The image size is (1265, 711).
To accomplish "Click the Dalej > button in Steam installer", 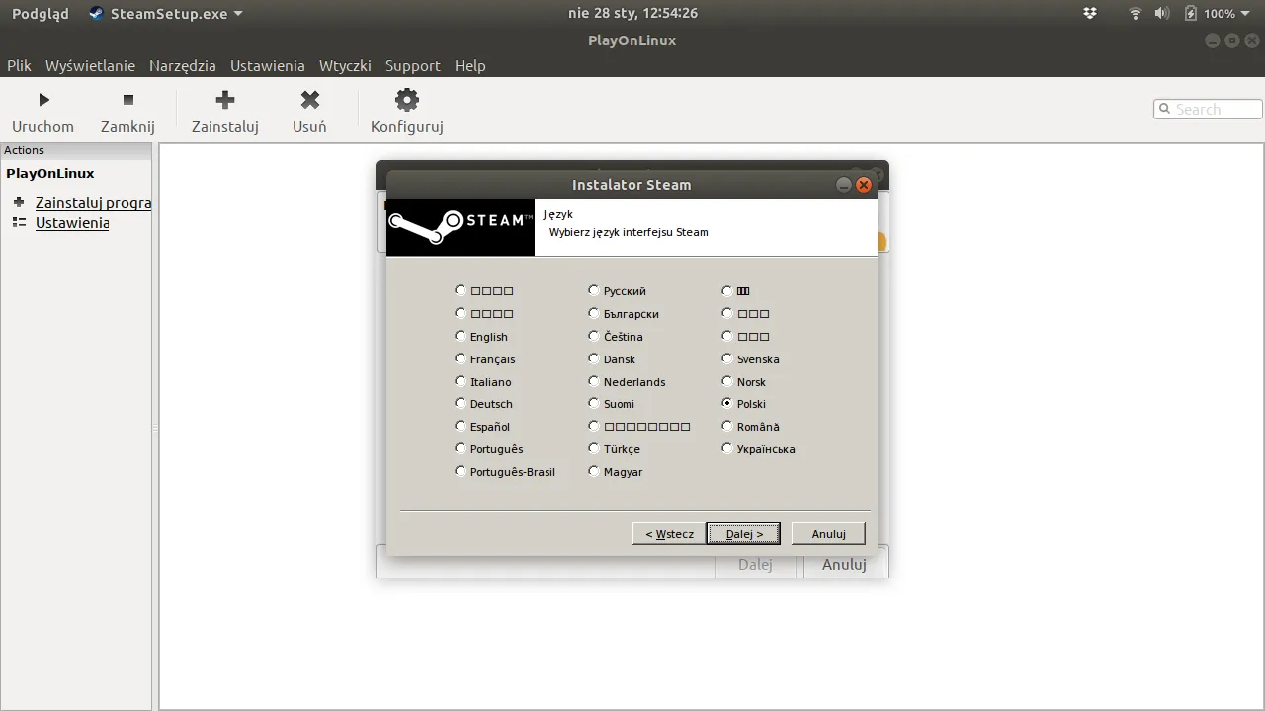I will tap(744, 533).
